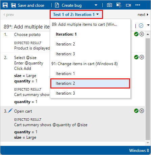Viewport: 151px width, 155px height.
Task: Click the Create bug button
Action: coord(68,5)
